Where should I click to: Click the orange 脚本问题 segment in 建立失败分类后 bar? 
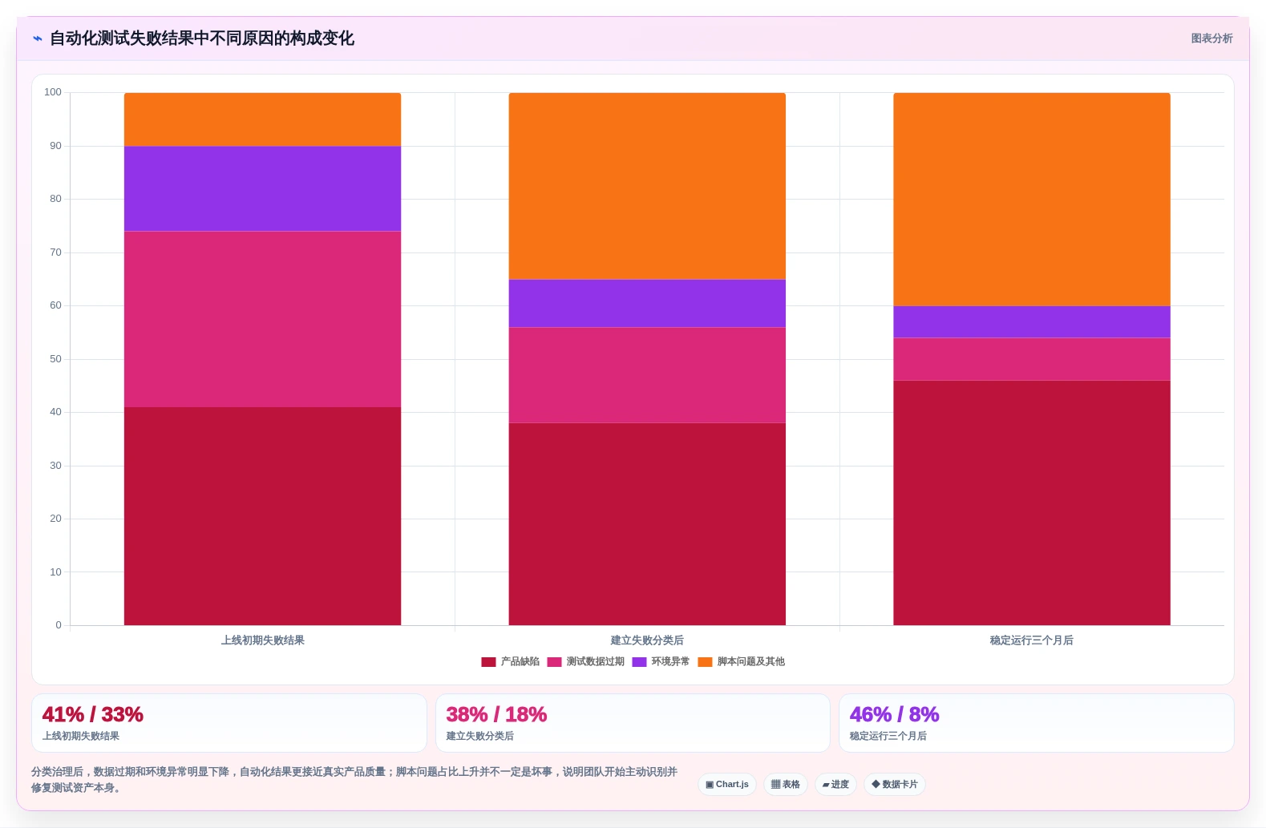(x=647, y=186)
